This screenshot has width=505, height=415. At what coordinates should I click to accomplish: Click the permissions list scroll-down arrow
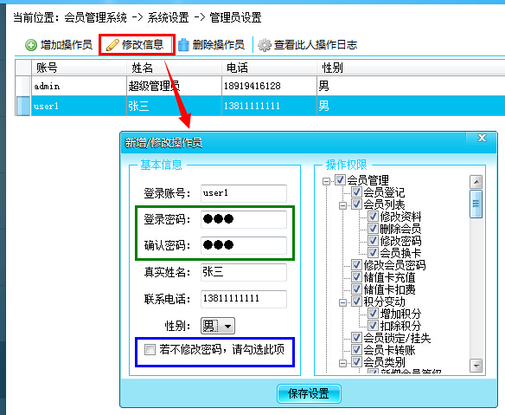tap(476, 366)
